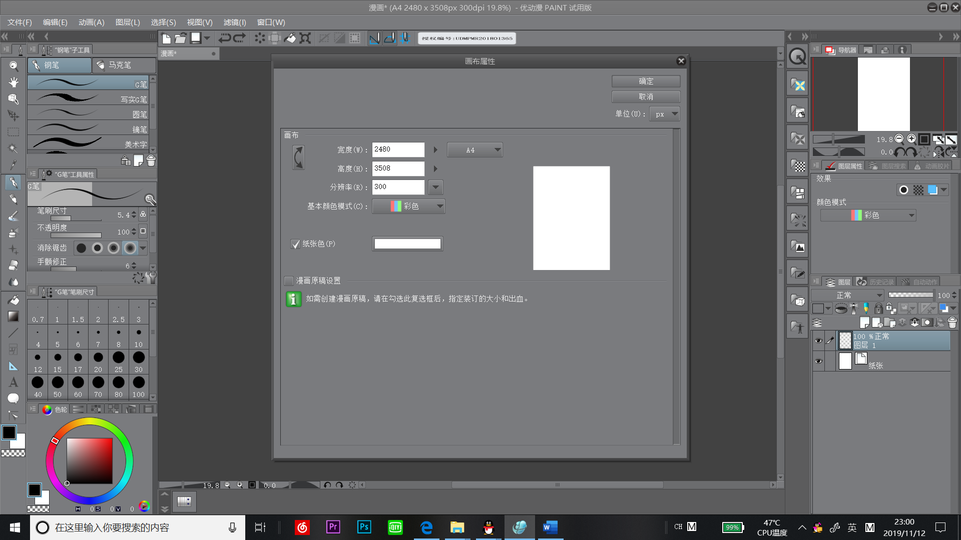Viewport: 961px width, 540px height.
Task: Delete layer with the layer panel trash icon
Action: click(952, 322)
